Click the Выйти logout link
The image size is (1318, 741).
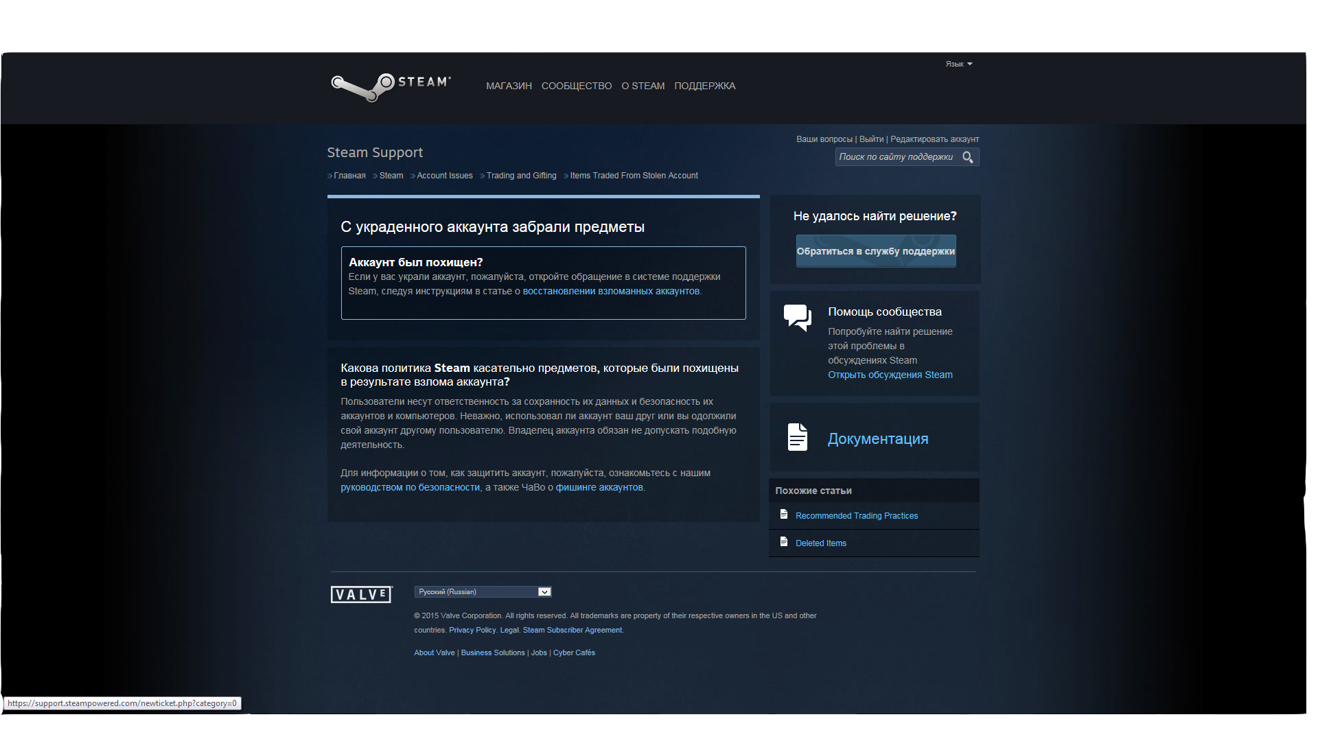point(871,139)
